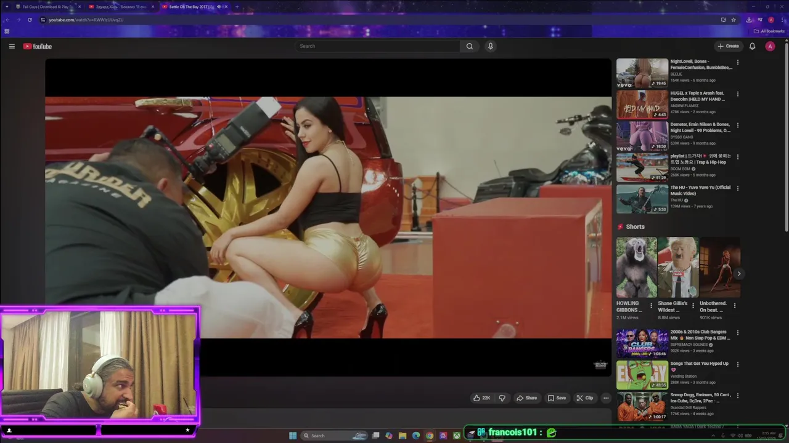Click the YouTube search field

377,46
